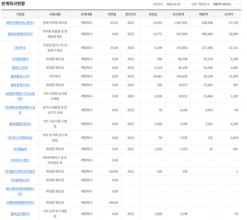Open the 콜마홀딩스(주) company link
Screen dimensions: 247x220
20,76
